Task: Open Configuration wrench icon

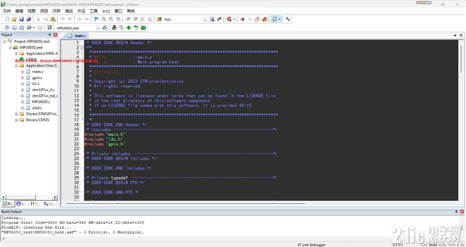Action: 288,19
